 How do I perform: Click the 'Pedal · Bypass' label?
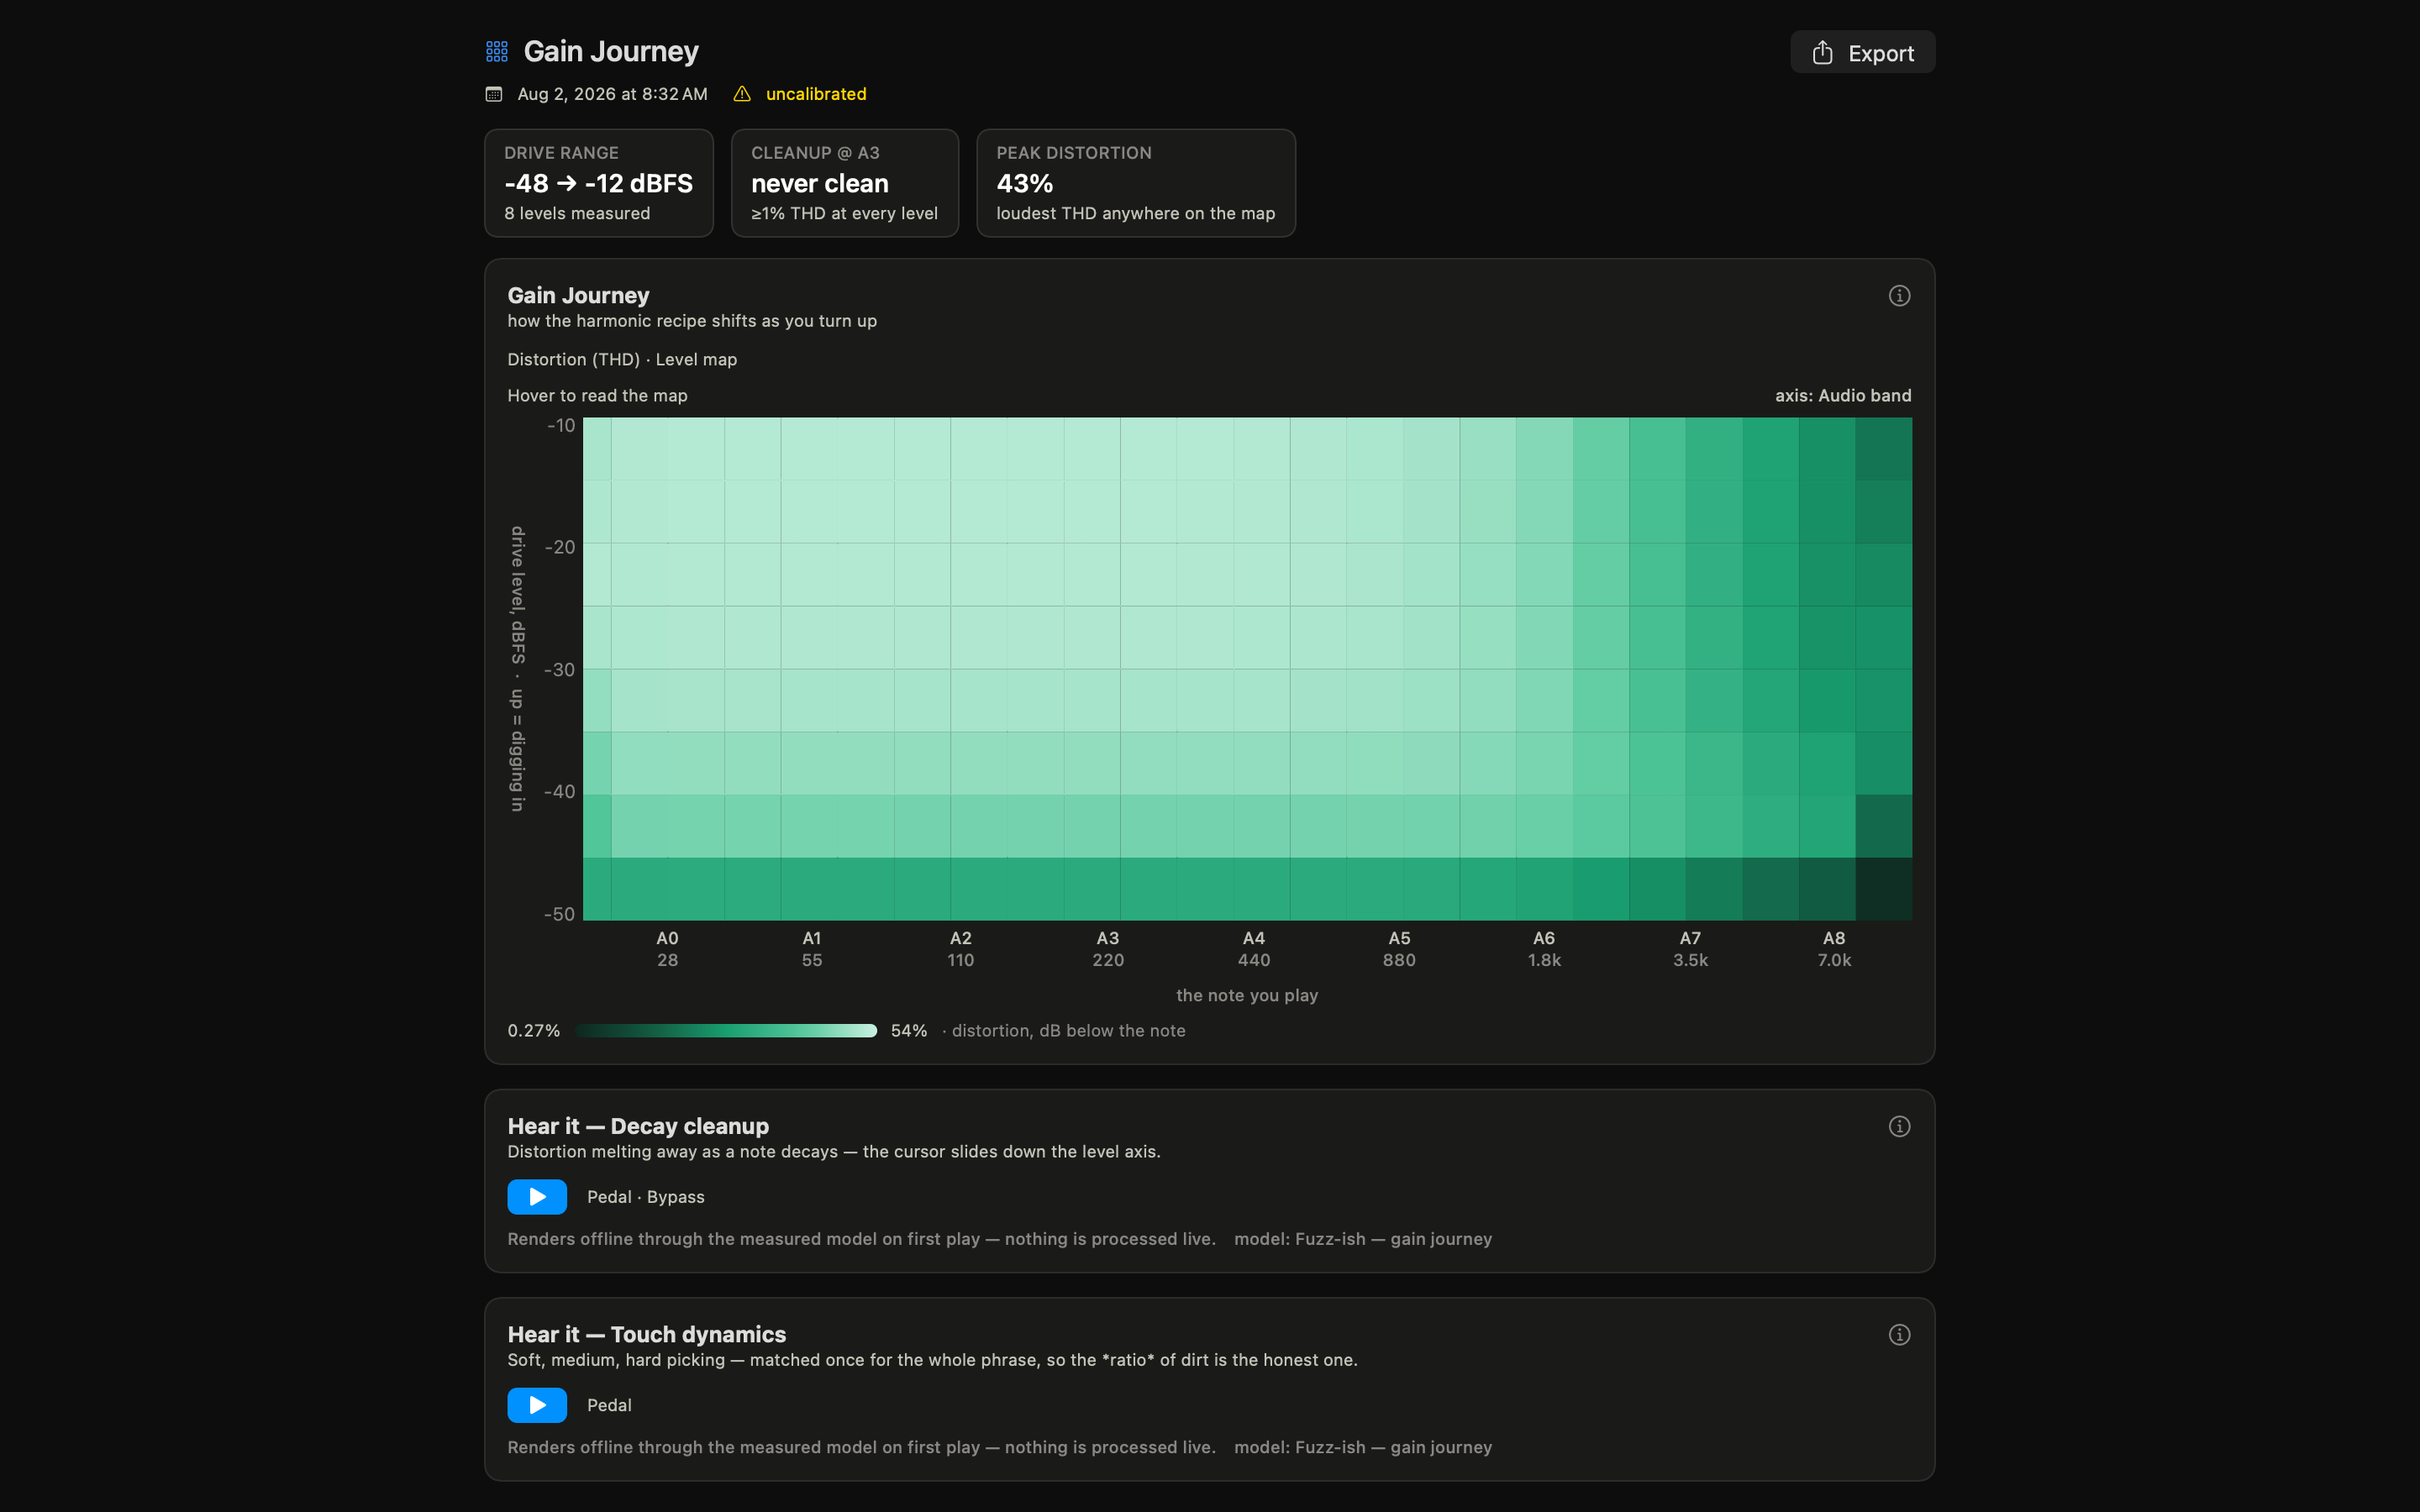point(646,1197)
